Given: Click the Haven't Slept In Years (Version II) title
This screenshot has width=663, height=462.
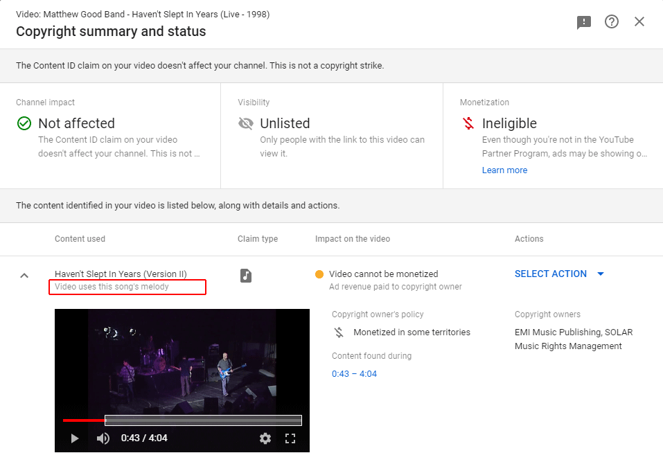Looking at the screenshot, I should click(x=121, y=274).
